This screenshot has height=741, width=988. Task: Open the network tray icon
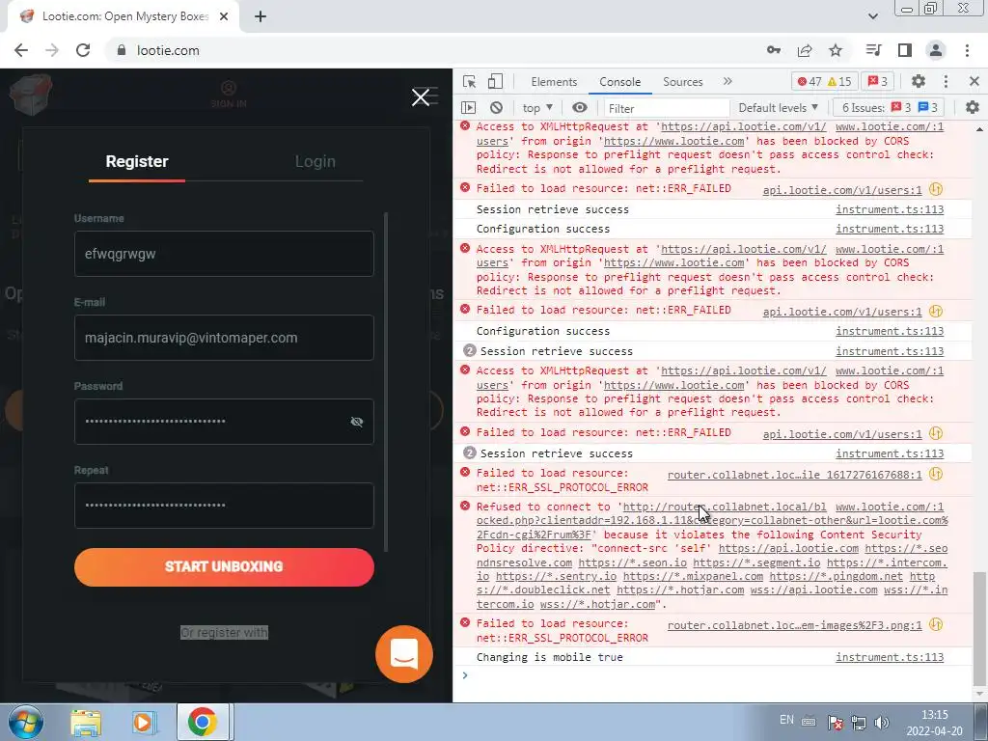pyautogui.click(x=858, y=723)
